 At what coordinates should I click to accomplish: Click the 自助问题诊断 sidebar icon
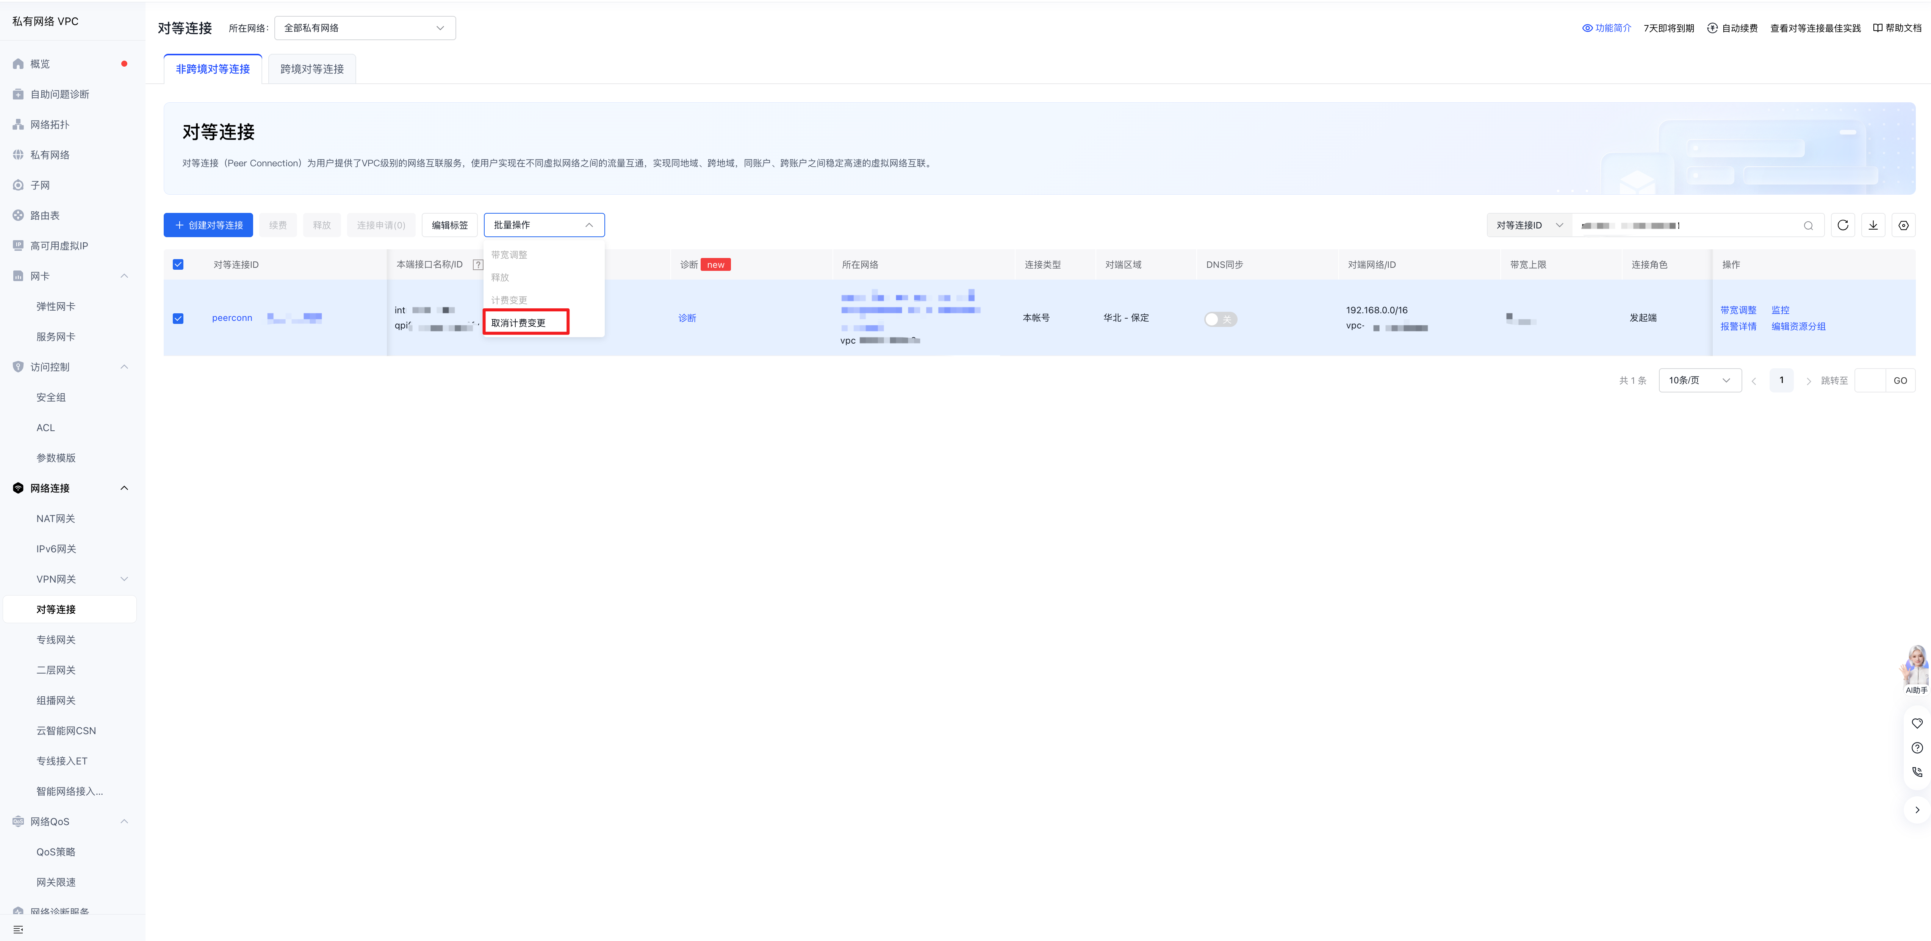[18, 94]
